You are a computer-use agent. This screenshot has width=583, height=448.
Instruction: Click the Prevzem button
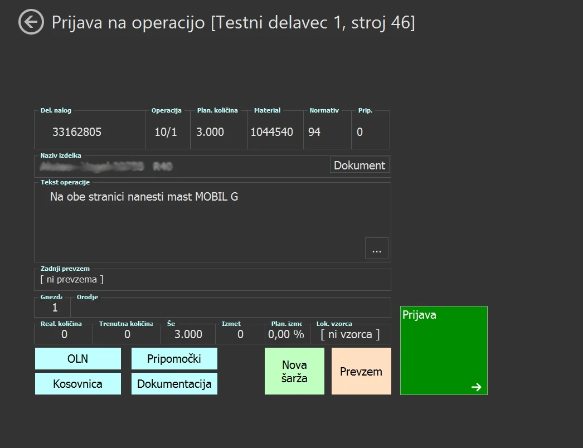pyautogui.click(x=361, y=371)
